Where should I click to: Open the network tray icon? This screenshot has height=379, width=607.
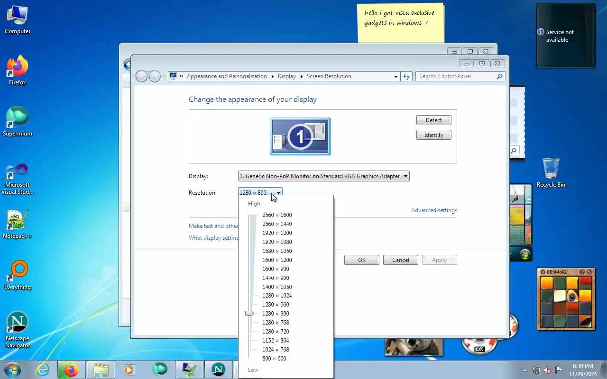536,370
